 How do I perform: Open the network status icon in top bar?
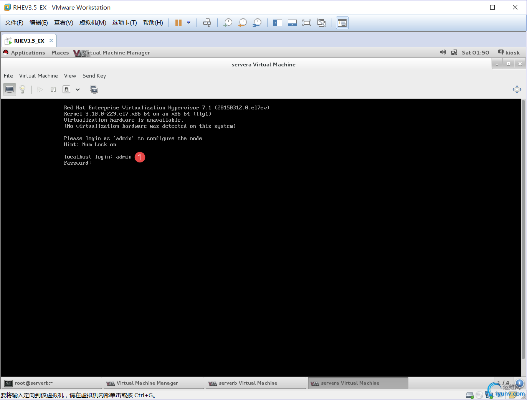[454, 52]
